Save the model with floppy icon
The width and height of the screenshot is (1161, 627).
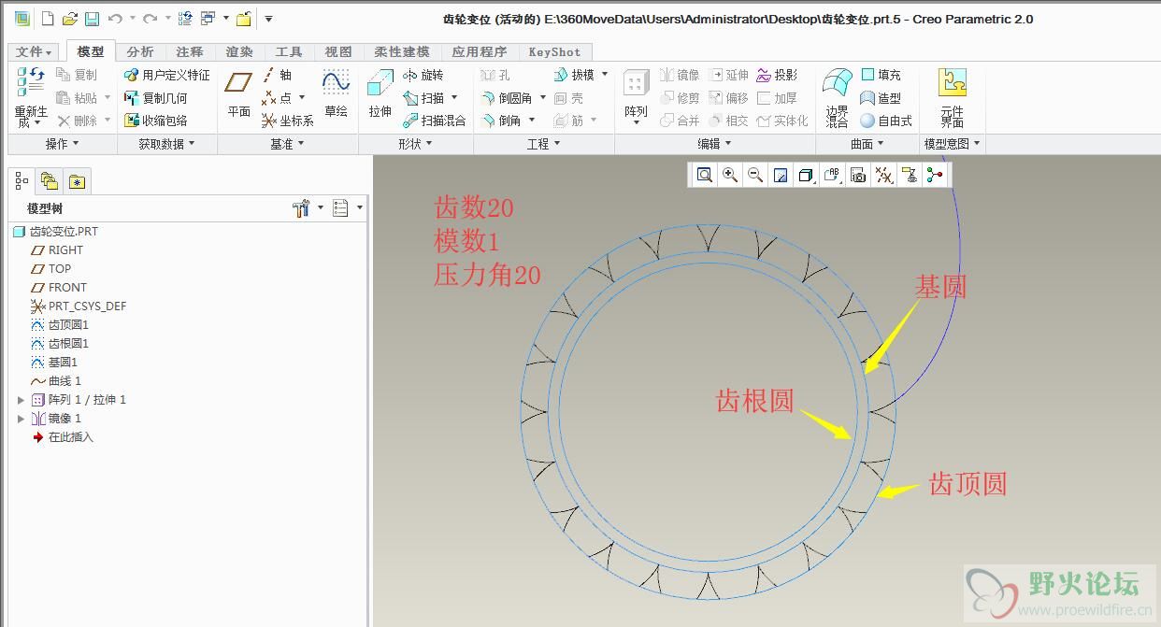(x=92, y=18)
